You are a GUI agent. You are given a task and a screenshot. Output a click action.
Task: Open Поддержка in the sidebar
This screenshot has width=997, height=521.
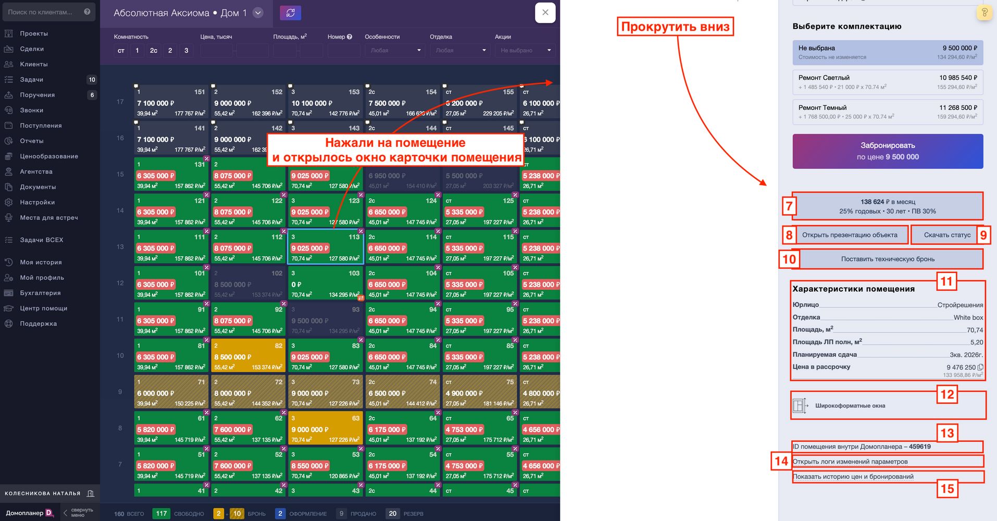tap(39, 324)
